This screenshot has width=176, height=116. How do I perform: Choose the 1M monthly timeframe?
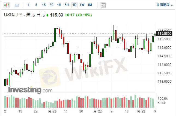(90, 5)
